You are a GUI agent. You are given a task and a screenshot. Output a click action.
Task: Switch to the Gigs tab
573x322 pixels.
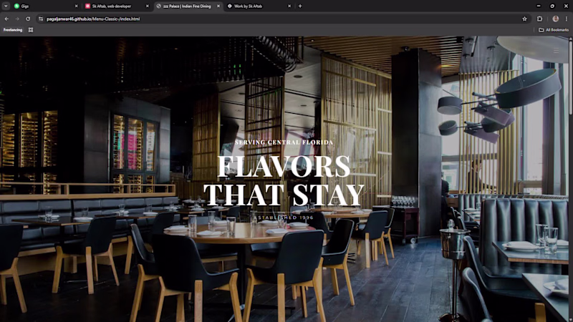[x=45, y=6]
